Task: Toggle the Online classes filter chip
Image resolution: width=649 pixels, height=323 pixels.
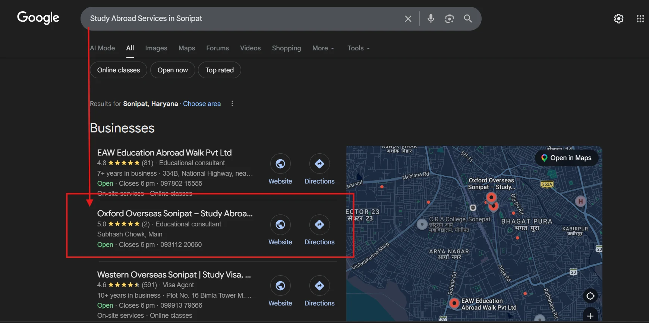Action: [x=119, y=70]
